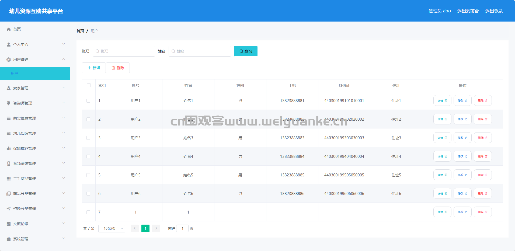This screenshot has height=251, width=515.
Task: Click 退出登录 logout link
Action: click(494, 11)
